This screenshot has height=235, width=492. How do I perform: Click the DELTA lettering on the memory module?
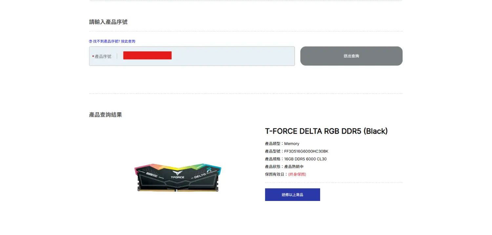pos(200,177)
